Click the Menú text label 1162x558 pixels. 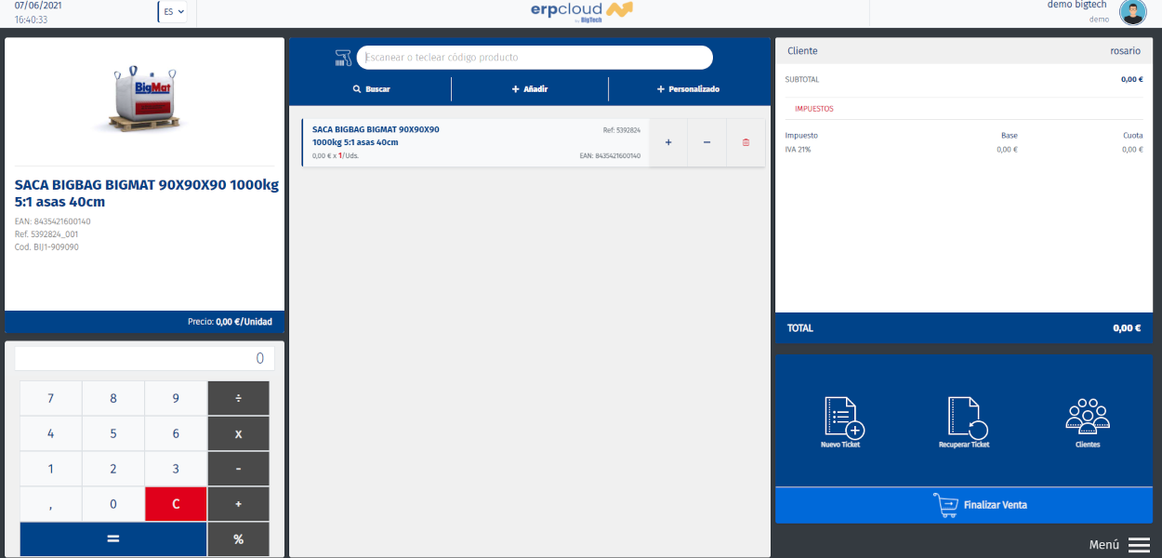[1104, 545]
